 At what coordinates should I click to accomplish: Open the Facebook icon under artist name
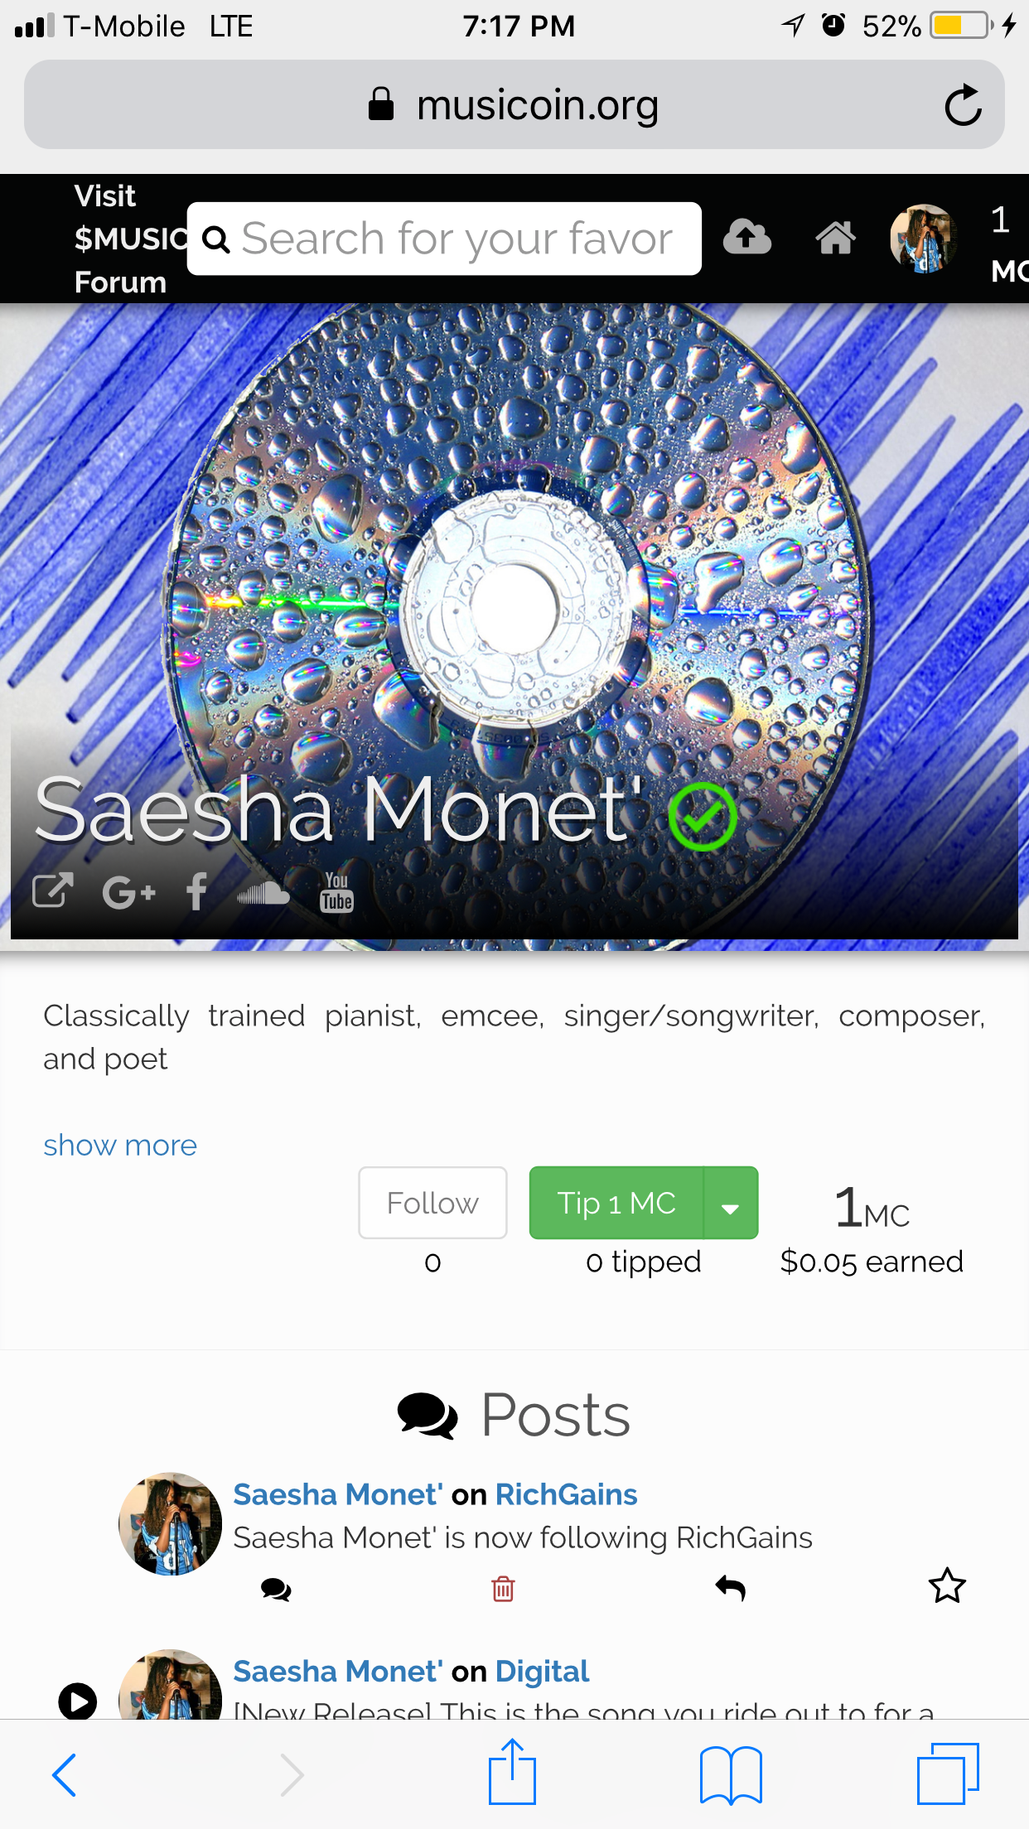(x=197, y=891)
